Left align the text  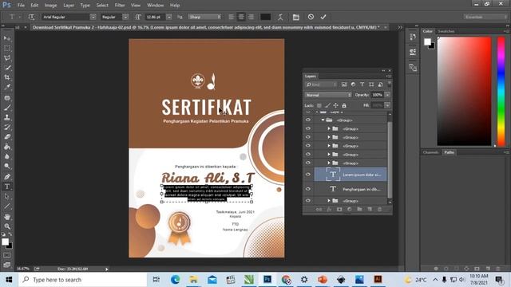pyautogui.click(x=231, y=17)
